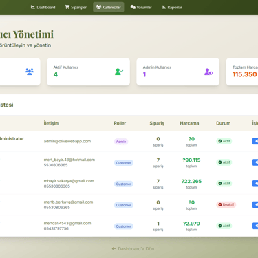
Task: Open Raporlar section
Action: pyautogui.click(x=171, y=7)
